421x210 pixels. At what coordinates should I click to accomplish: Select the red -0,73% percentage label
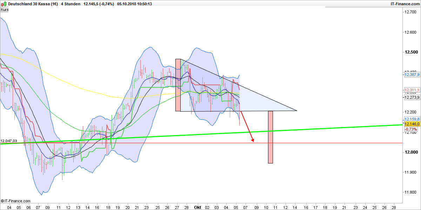click(x=410, y=129)
